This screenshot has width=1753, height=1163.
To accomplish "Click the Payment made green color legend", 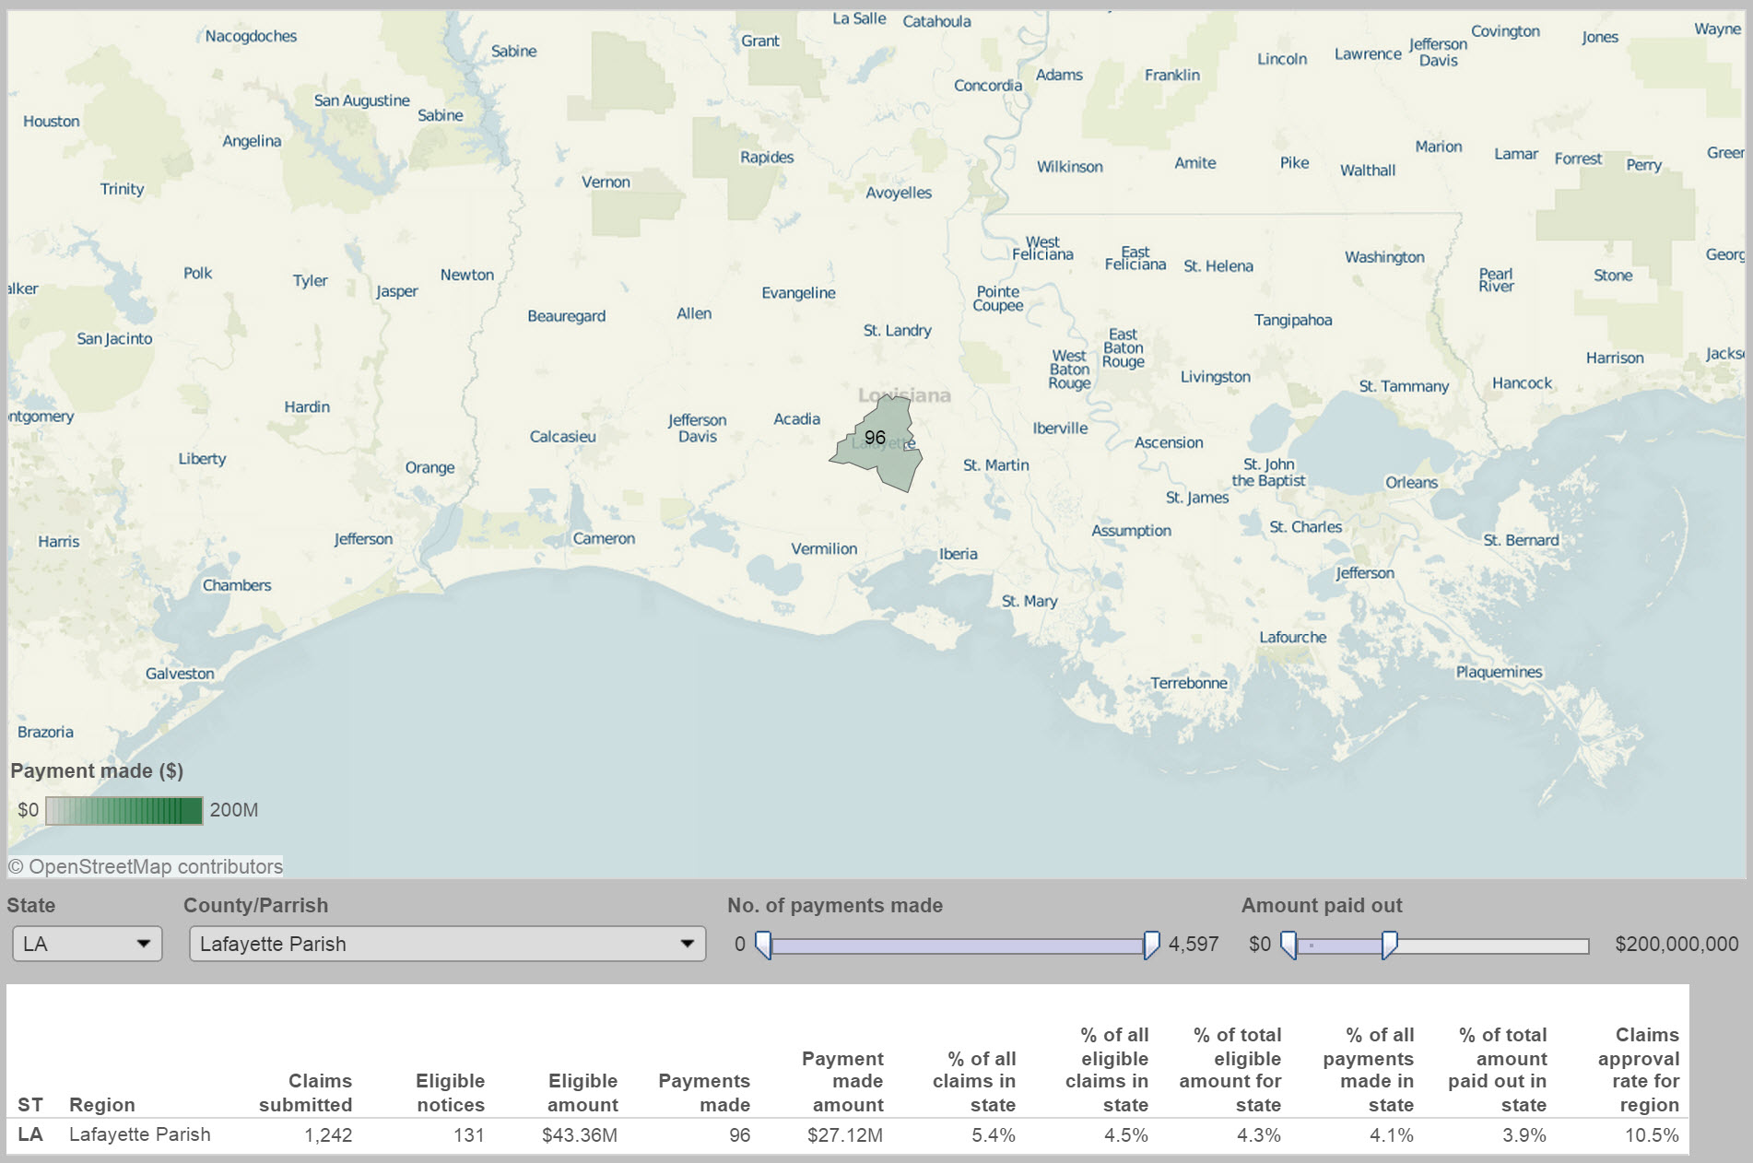I will [124, 810].
